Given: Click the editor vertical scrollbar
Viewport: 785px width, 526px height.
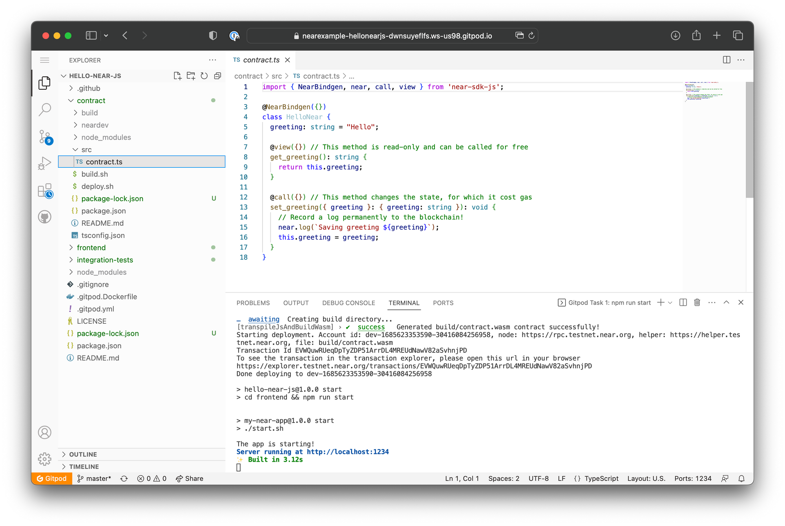Looking at the screenshot, I should tap(749, 140).
